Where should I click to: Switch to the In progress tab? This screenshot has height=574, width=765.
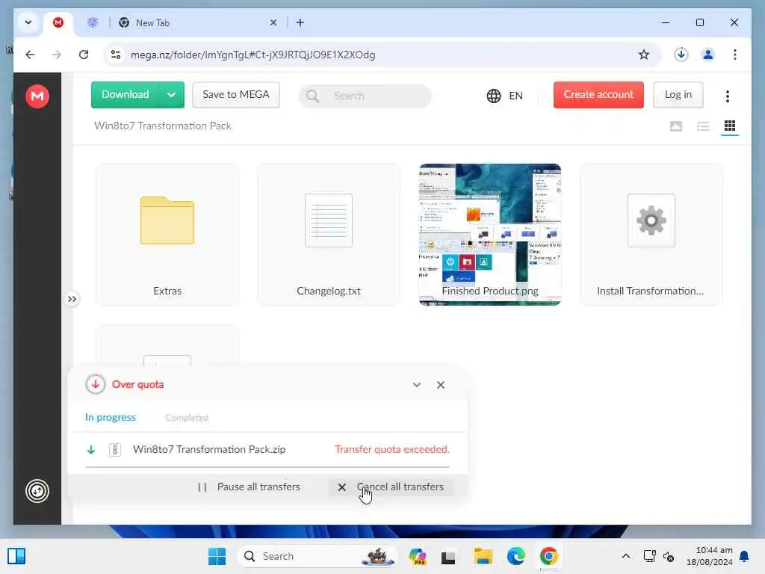click(x=111, y=417)
